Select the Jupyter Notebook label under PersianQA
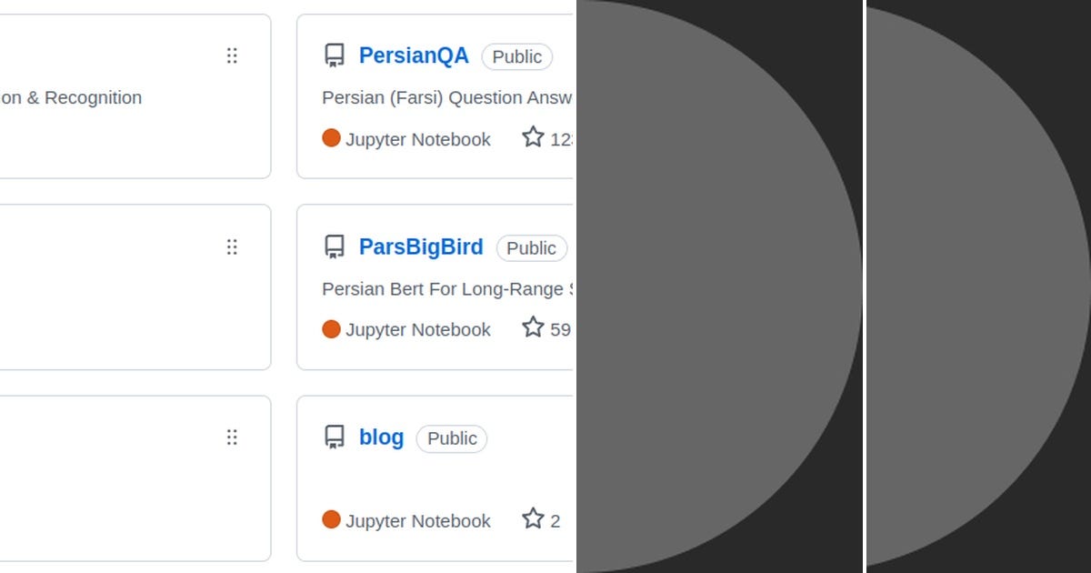 [x=418, y=139]
